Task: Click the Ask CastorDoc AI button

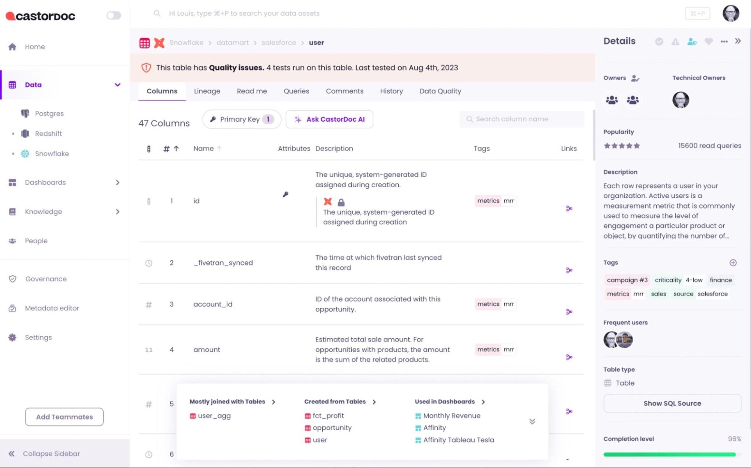Action: click(329, 120)
